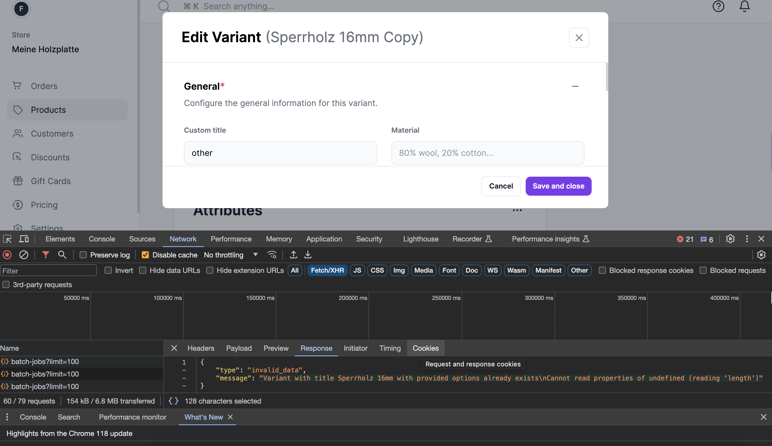772x446 pixels.
Task: Enable the Preserve log checkbox
Action: coord(83,255)
